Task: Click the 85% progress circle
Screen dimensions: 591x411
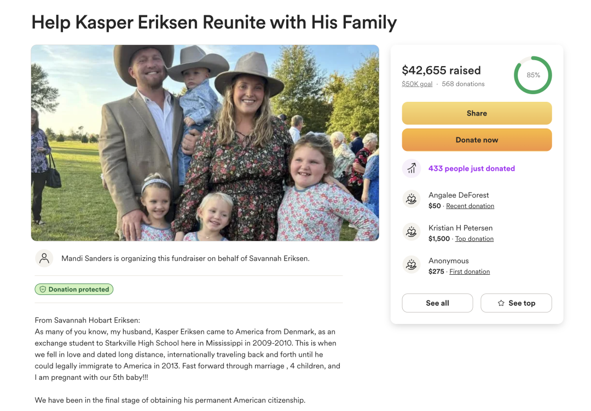Action: pos(533,75)
